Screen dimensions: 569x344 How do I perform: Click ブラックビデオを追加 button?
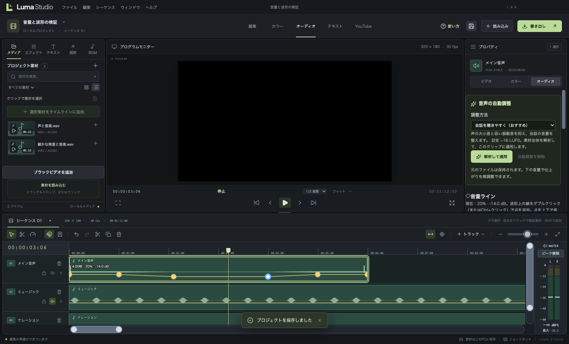[x=53, y=172]
